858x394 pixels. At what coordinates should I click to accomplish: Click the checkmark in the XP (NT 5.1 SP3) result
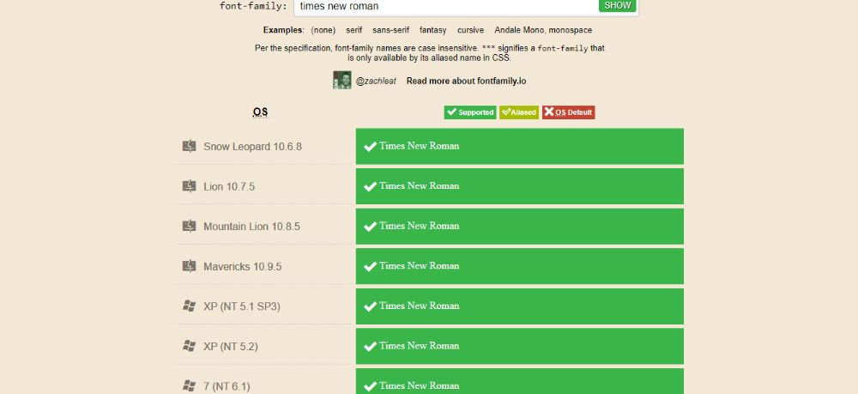(371, 306)
